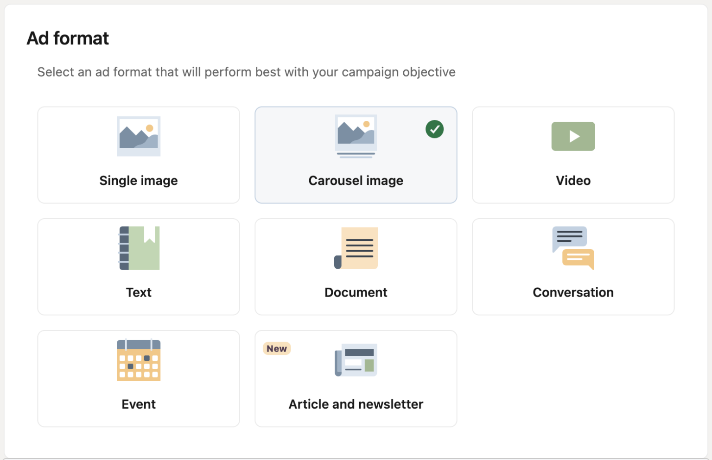Select the Single image ad format card
This screenshot has width=712, height=460.
coord(138,155)
